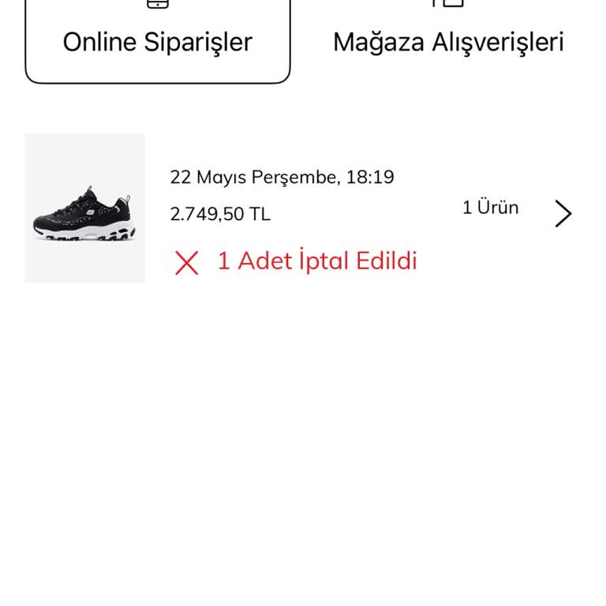The image size is (606, 606).
Task: Click the 2.749,50 TL order price
Action: coord(220,214)
